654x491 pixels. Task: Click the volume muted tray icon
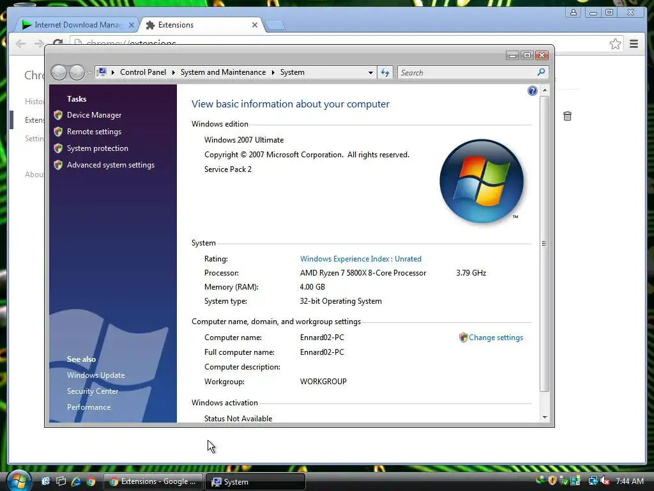click(x=605, y=481)
